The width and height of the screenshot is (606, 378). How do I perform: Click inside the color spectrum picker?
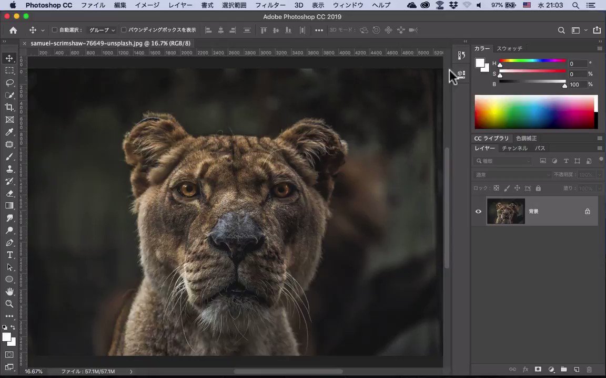[534, 112]
